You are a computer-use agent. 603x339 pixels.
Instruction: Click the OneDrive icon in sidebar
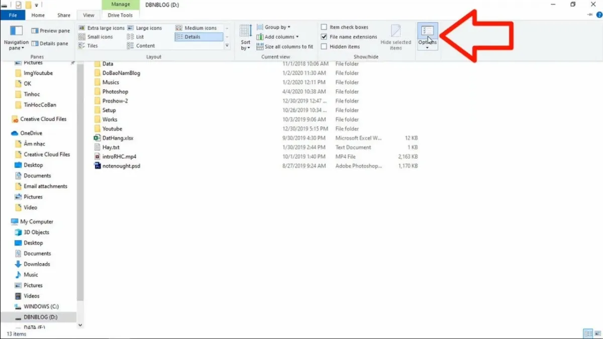click(15, 133)
